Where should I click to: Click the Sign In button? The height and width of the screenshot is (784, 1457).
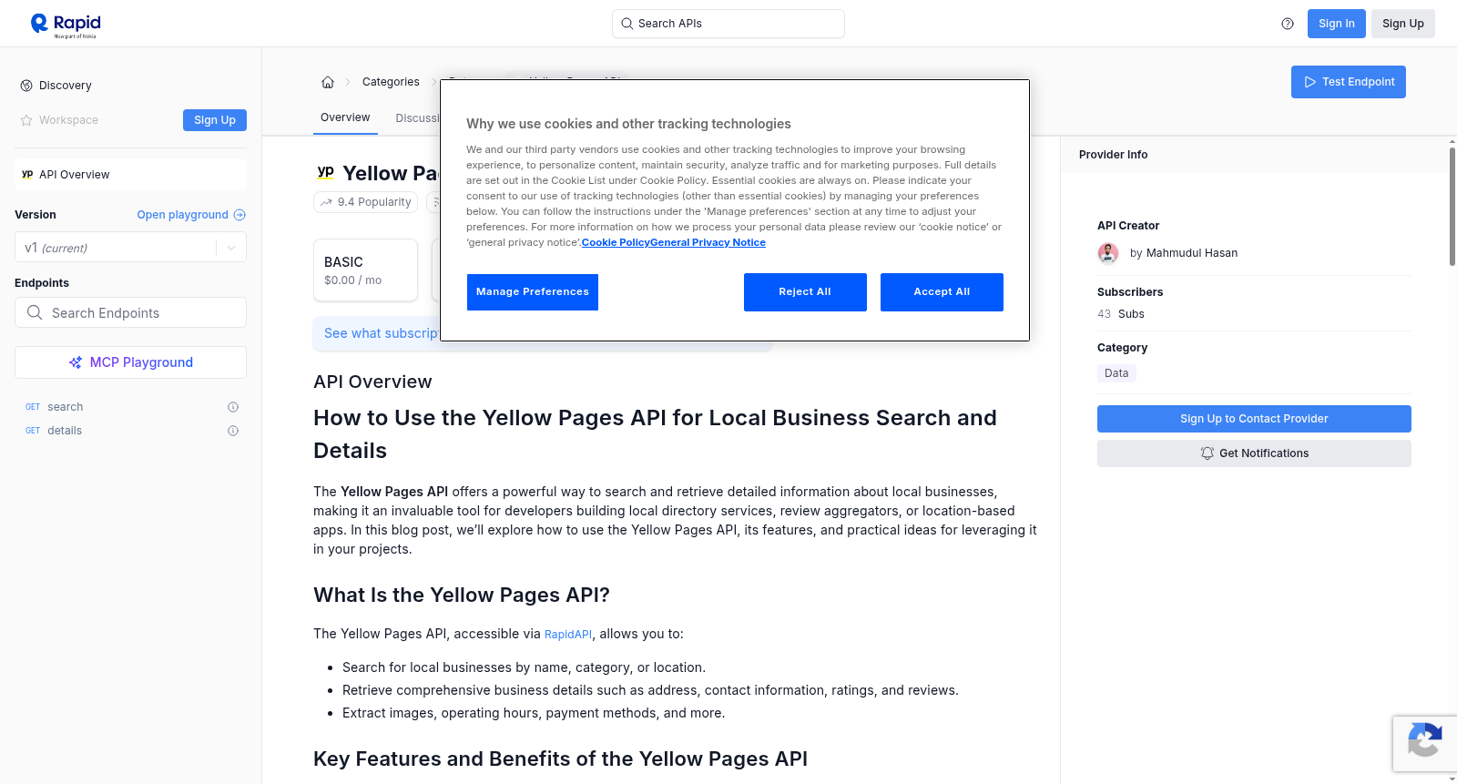(x=1337, y=24)
